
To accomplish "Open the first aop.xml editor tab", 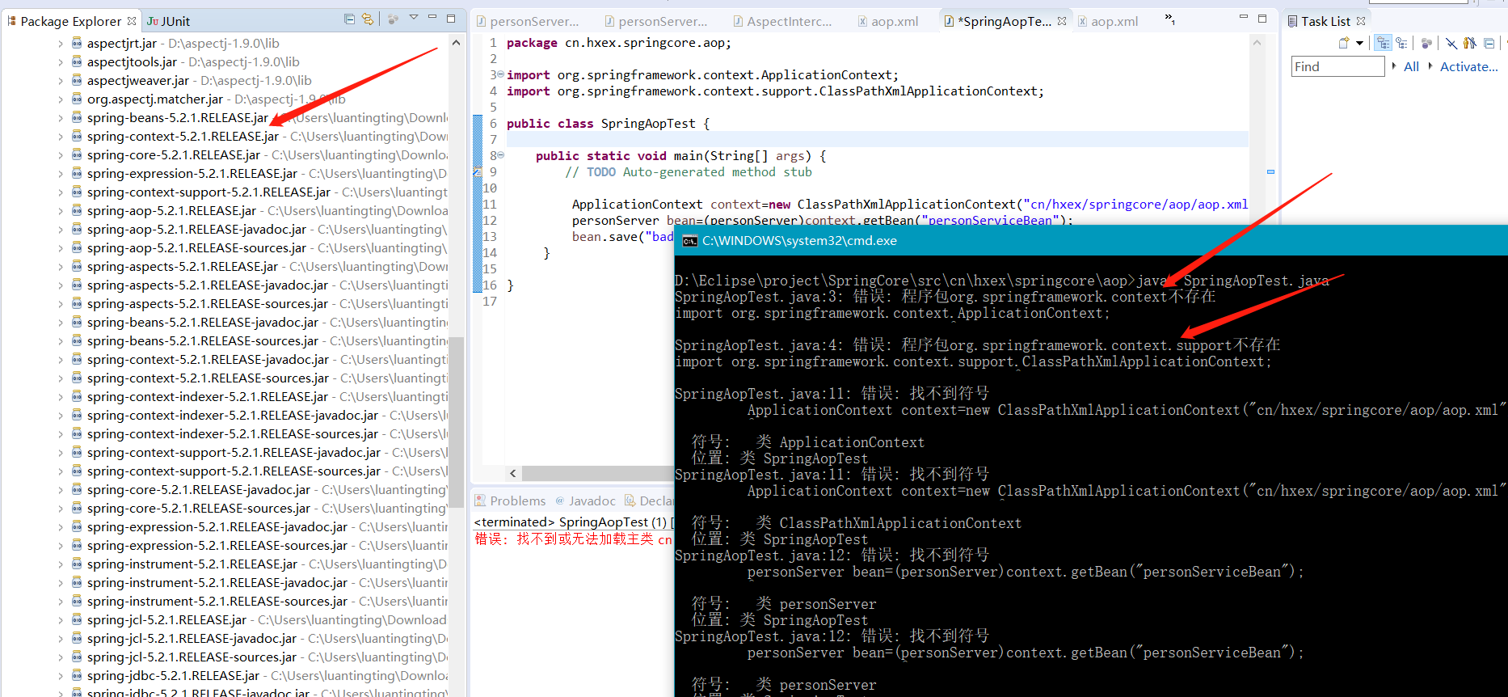I will click(x=887, y=21).
